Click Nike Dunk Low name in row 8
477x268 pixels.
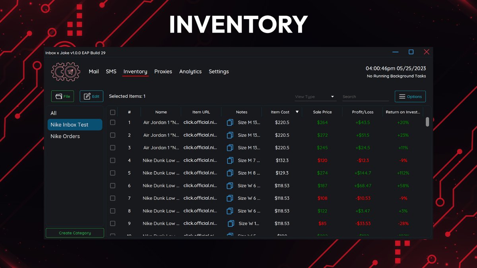click(x=161, y=211)
